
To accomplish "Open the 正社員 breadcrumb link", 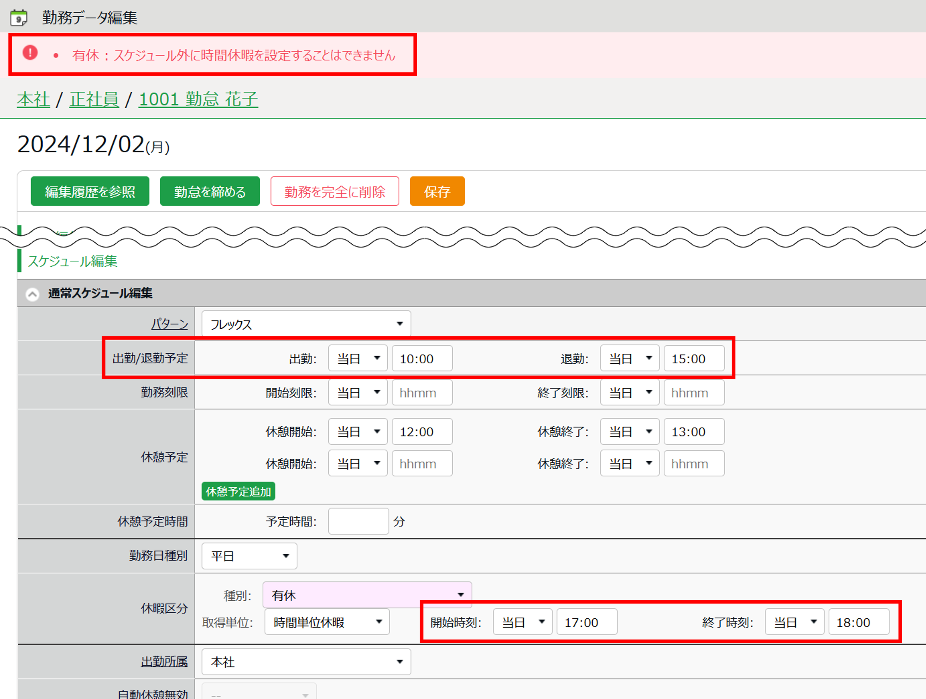I will click(x=94, y=99).
